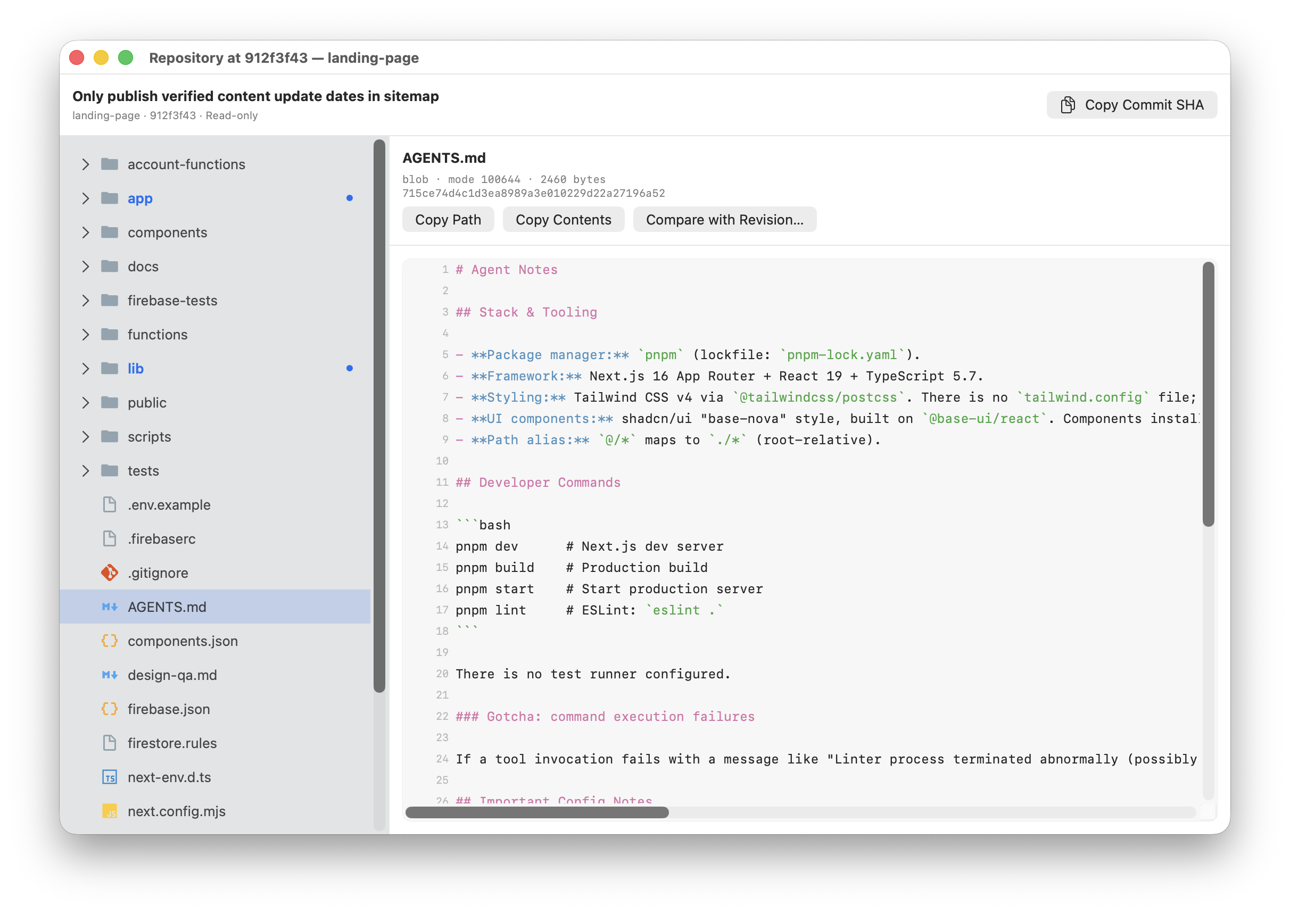The width and height of the screenshot is (1290, 913).
Task: Click the code view vertical scrollbar thumb
Action: coord(1208,394)
